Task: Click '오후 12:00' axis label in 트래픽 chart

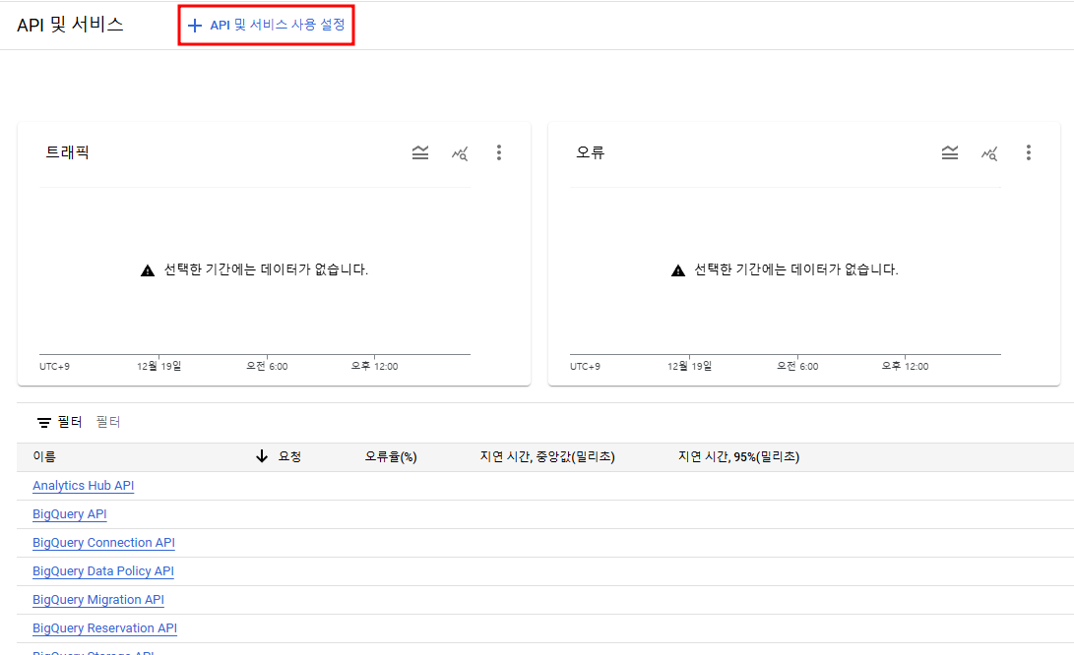Action: (375, 366)
